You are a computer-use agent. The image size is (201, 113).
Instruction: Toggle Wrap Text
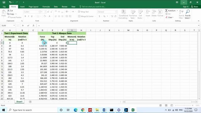(83, 12)
